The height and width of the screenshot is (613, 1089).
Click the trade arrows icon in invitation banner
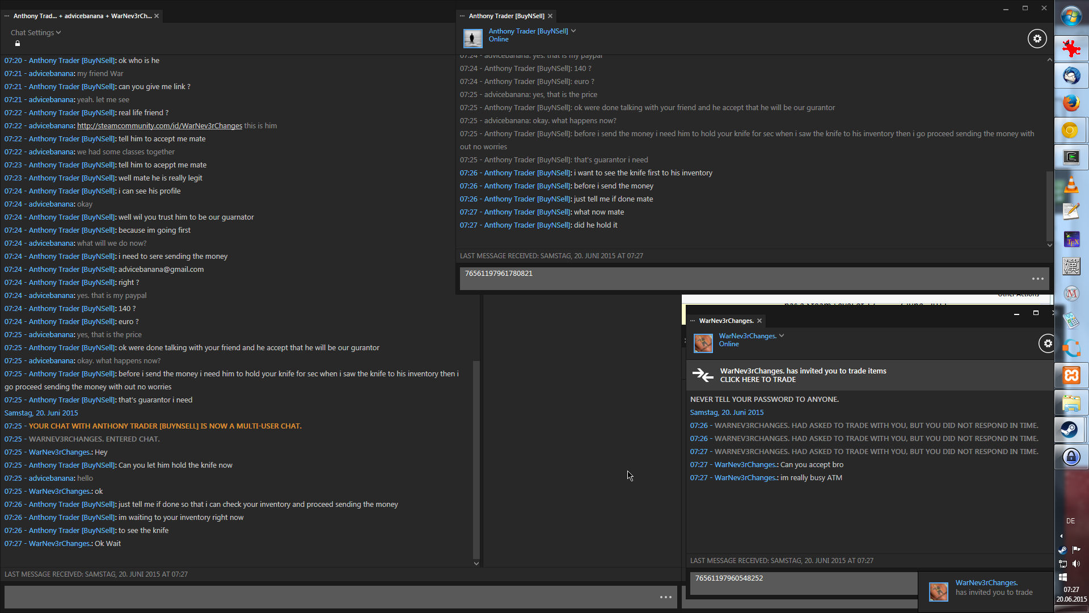703,375
